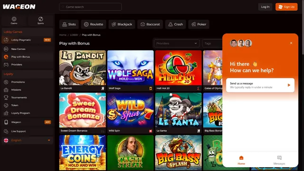
Task: Open the Wild Spin game thumbnail
Action: click(x=131, y=110)
